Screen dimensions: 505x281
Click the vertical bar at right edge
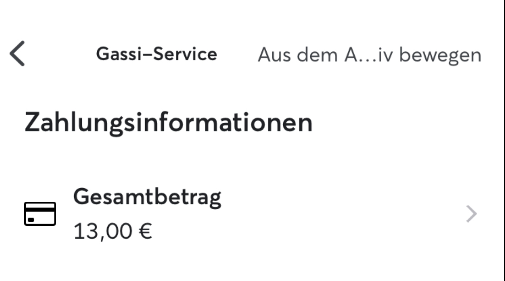[x=503, y=140]
